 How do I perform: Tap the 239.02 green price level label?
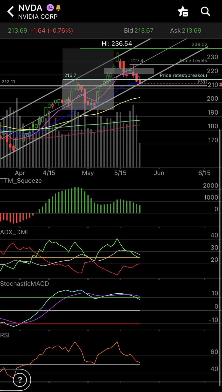(200, 44)
